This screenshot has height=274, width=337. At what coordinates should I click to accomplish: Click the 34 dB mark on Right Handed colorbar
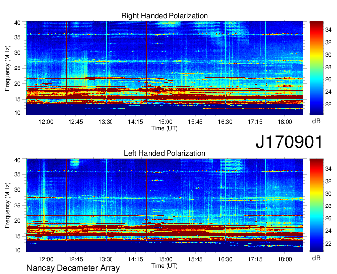coord(328,30)
